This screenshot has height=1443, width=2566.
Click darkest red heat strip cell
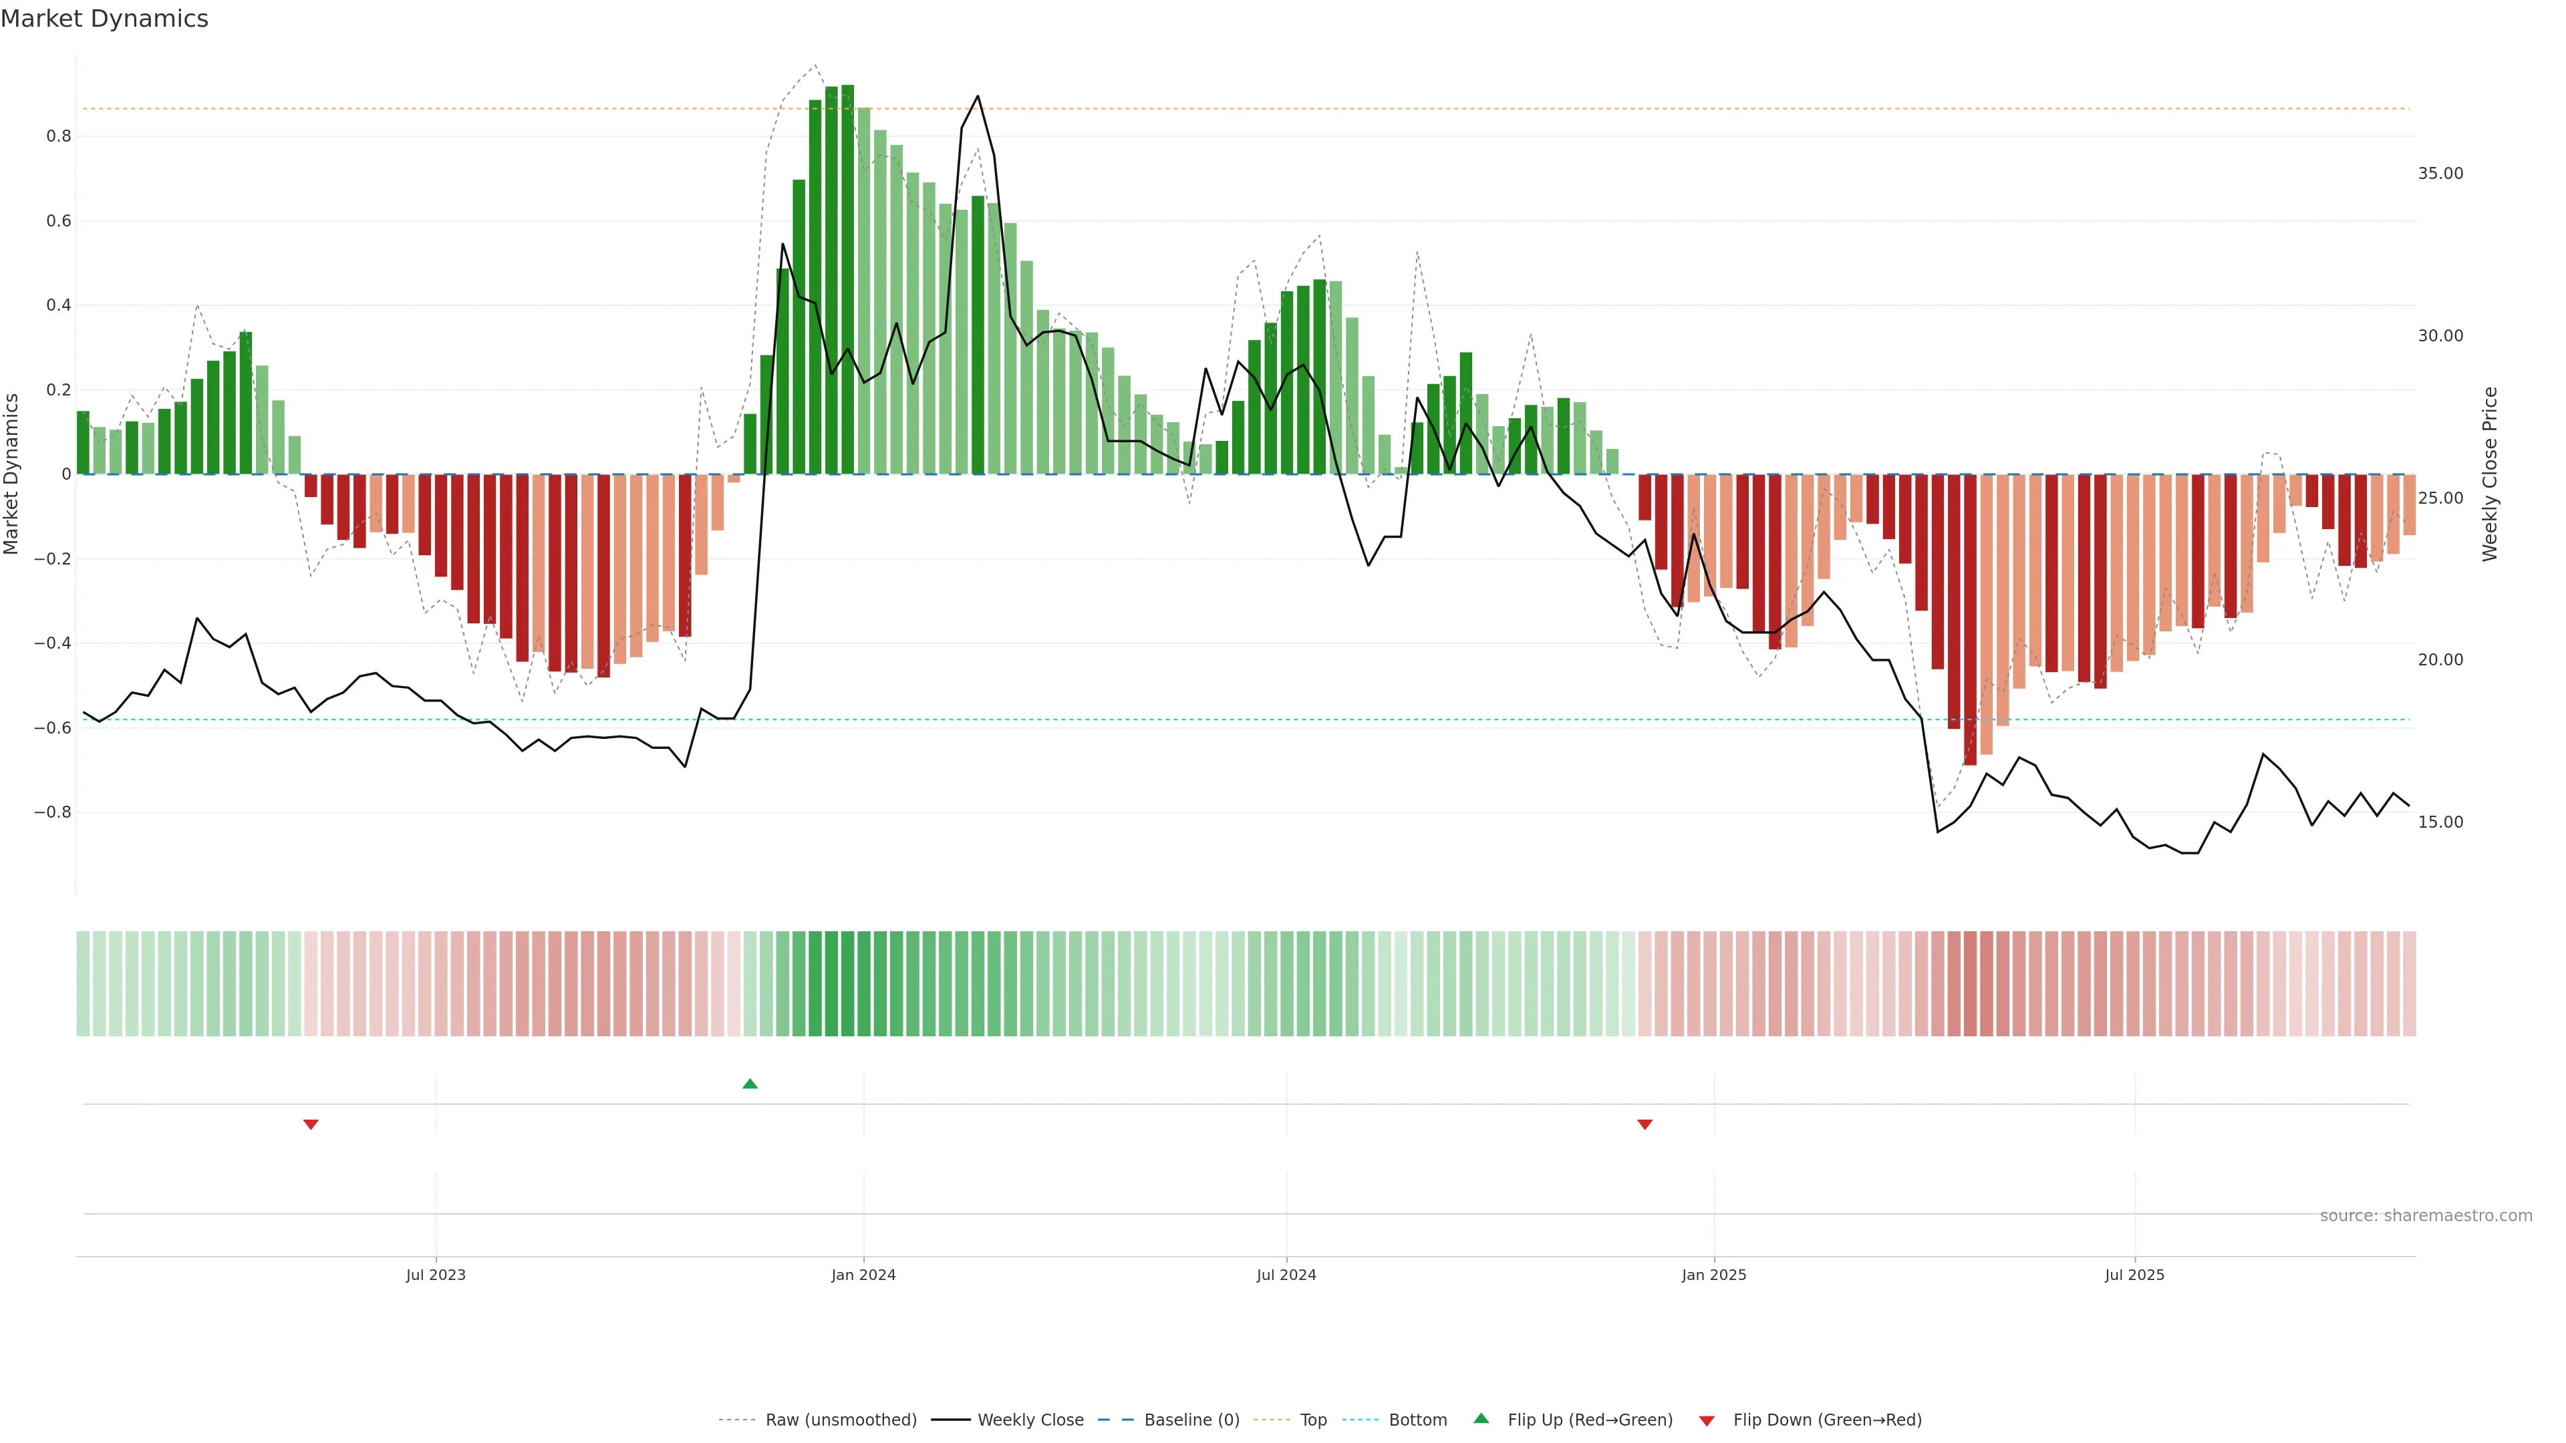tap(1969, 983)
